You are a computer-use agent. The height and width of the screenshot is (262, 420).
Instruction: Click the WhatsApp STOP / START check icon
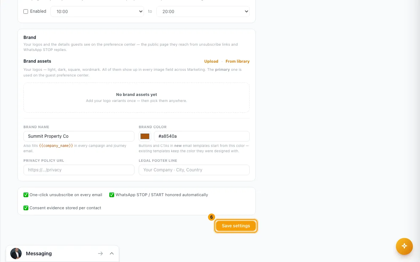pyautogui.click(x=112, y=195)
